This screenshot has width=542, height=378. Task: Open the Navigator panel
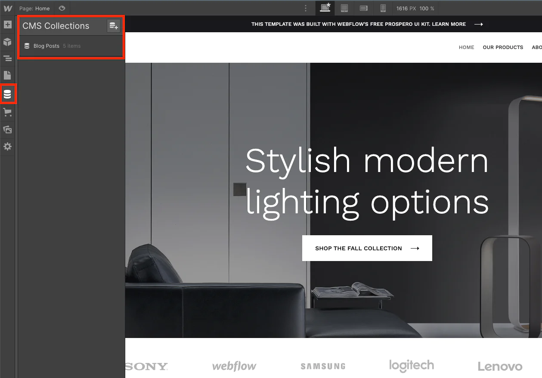(x=7, y=58)
